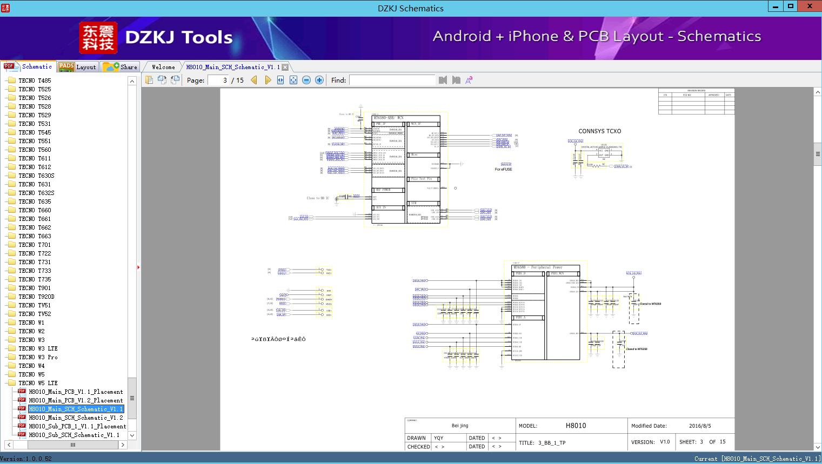Switch to the Welcome document tab
This screenshot has height=464, width=822.
pos(163,67)
